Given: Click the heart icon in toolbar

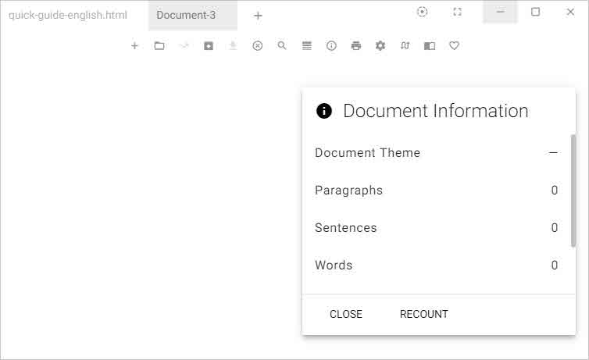Looking at the screenshot, I should pyautogui.click(x=454, y=46).
